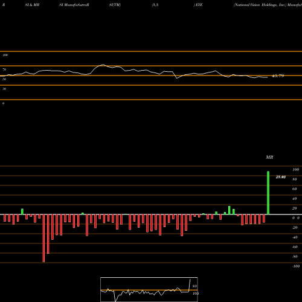The image size is (302, 302).
Task: Click the 20 label on MR axis
Action: click(x=295, y=208)
